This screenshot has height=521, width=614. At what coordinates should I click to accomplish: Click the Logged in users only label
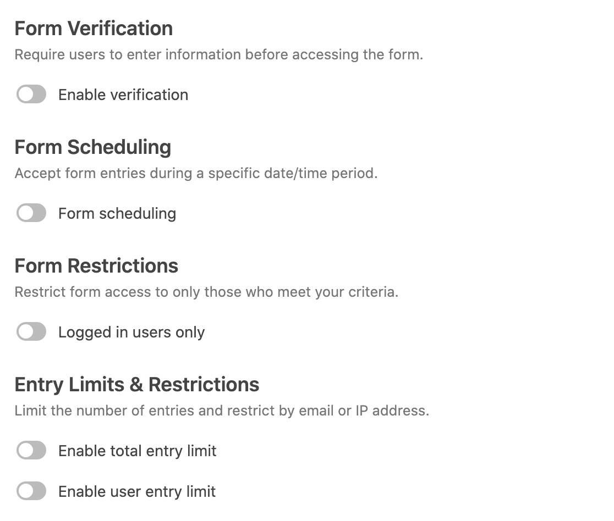pyautogui.click(x=131, y=332)
